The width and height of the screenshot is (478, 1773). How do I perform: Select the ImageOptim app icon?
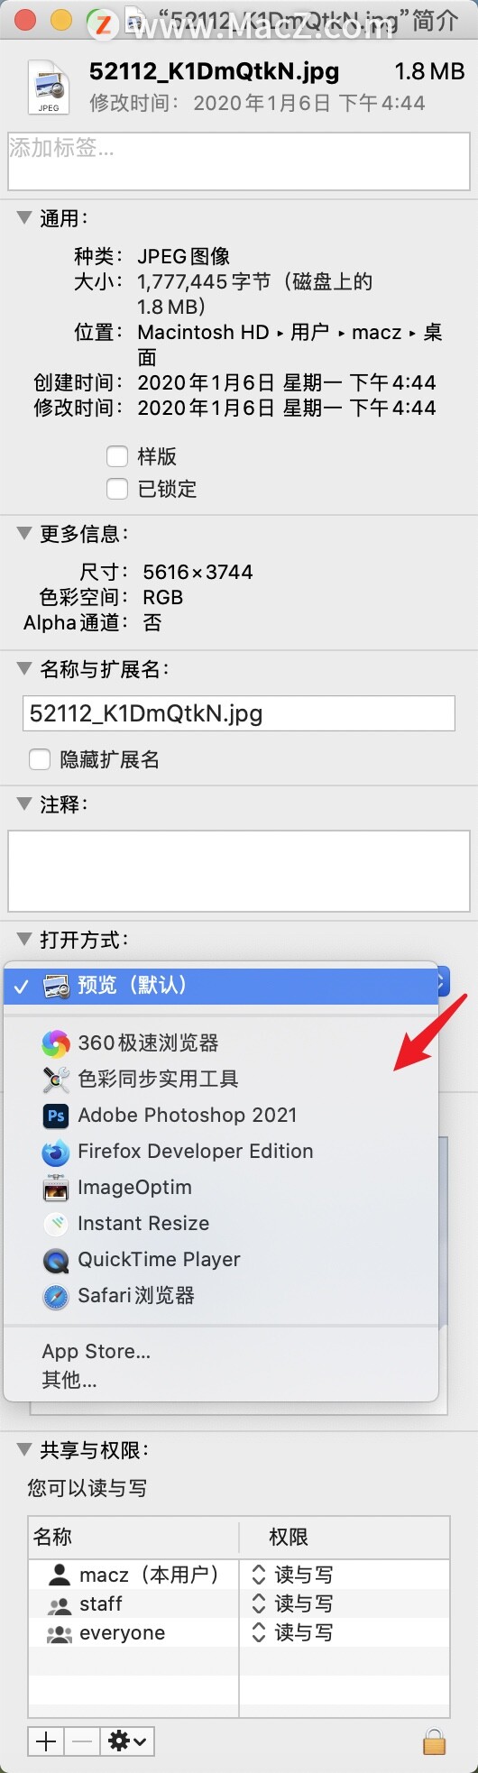[56, 1188]
